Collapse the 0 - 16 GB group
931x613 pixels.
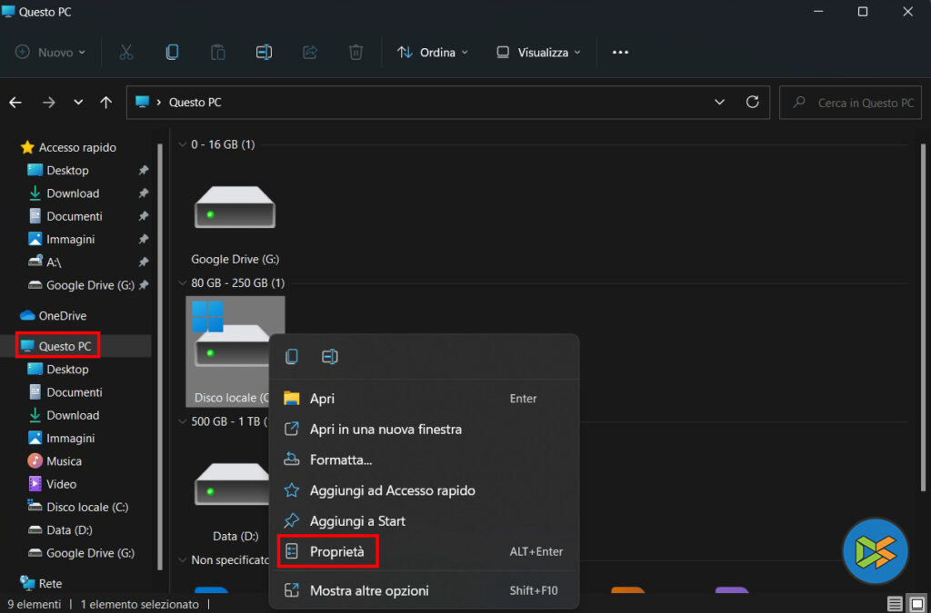pyautogui.click(x=182, y=144)
